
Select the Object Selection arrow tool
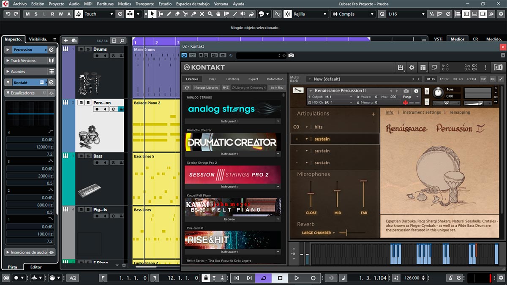click(152, 14)
